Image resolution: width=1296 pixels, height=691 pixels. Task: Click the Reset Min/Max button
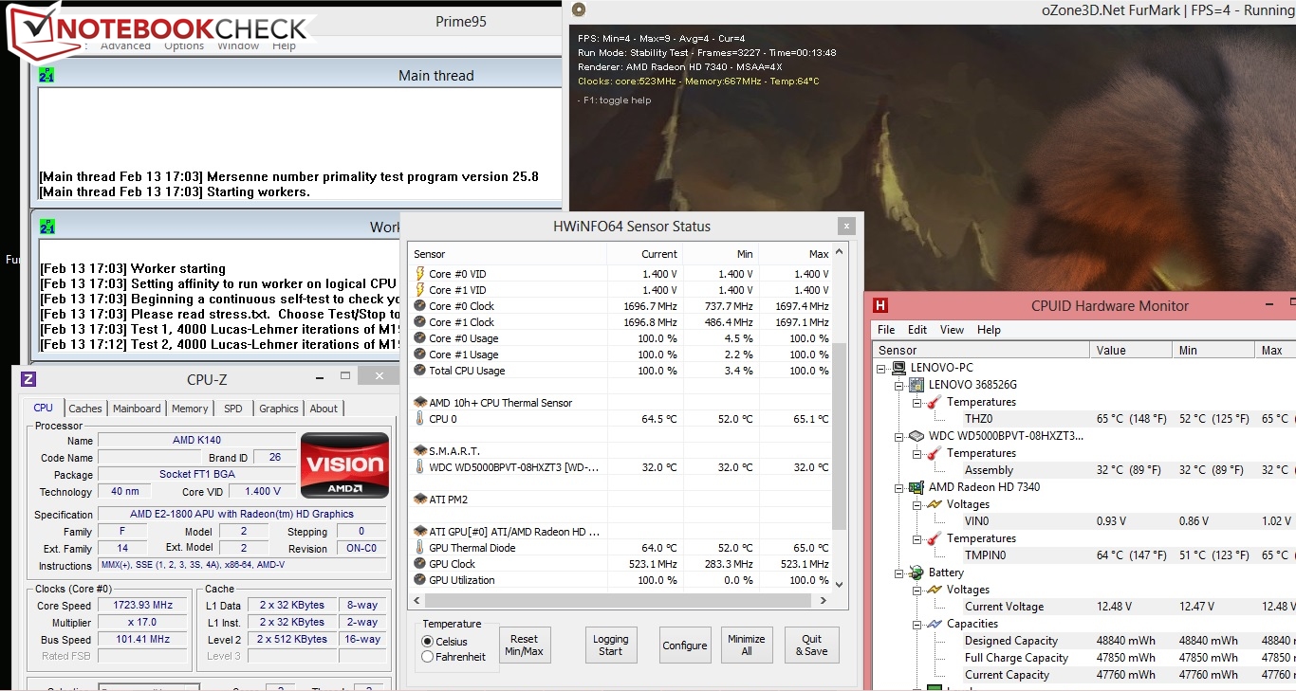pos(524,646)
